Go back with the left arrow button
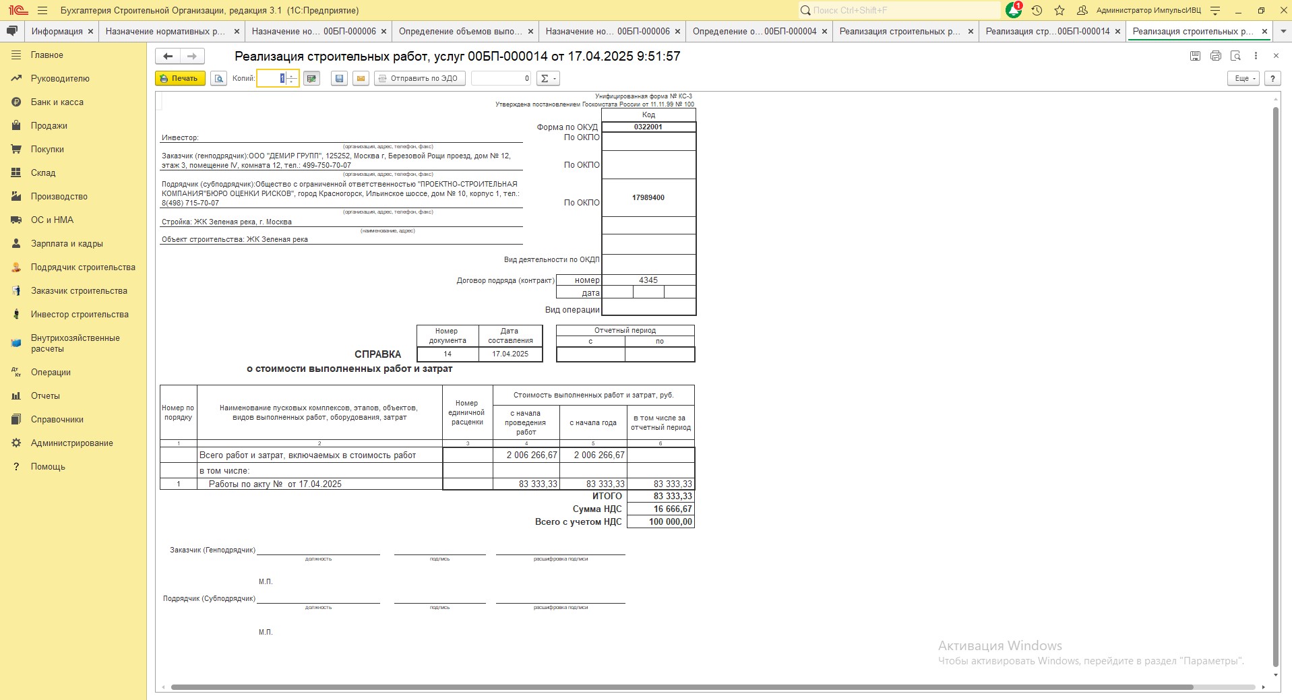The width and height of the screenshot is (1292, 700). (168, 57)
